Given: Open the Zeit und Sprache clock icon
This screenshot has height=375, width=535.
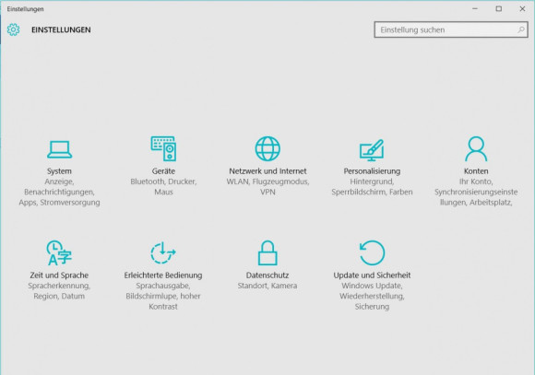Looking at the screenshot, I should (x=59, y=252).
